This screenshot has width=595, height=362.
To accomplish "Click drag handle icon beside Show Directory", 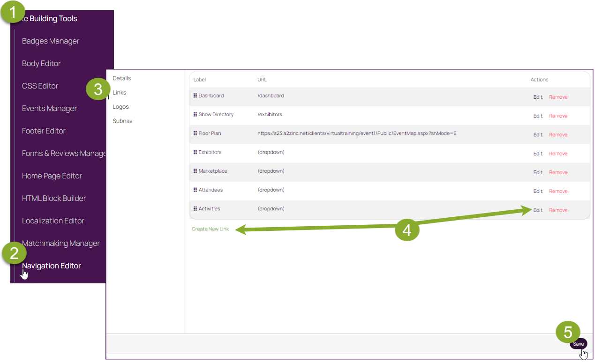I will [x=195, y=114].
